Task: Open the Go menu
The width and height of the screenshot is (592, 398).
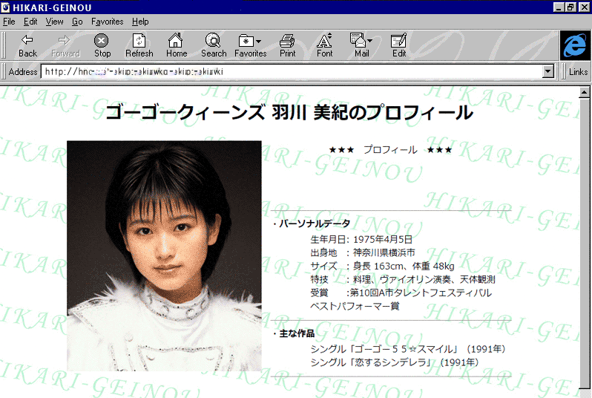Action: (77, 22)
